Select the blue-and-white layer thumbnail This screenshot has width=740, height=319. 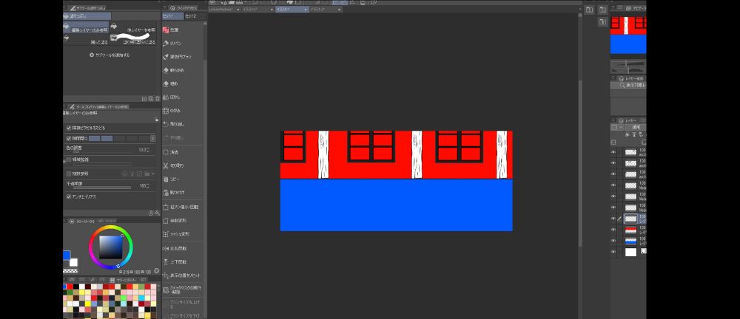pyautogui.click(x=630, y=241)
